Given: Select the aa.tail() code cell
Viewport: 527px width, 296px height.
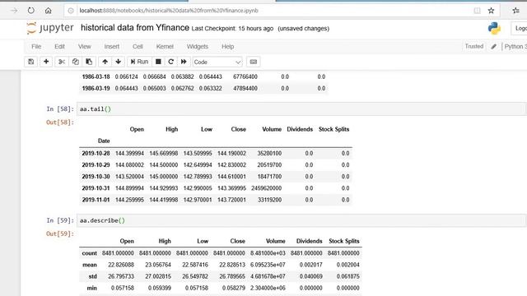Looking at the screenshot, I should pyautogui.click(x=301, y=109).
